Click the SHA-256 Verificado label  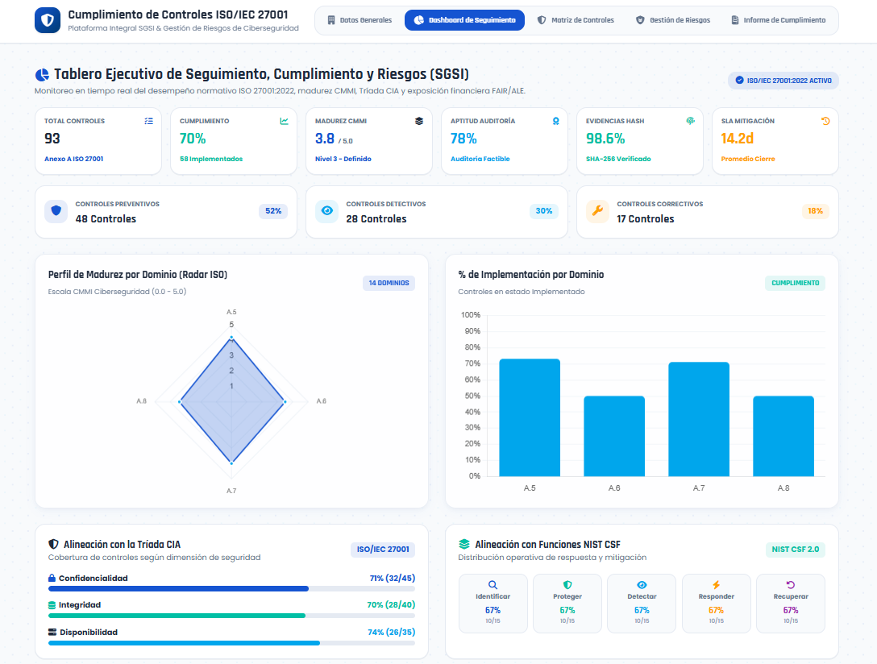pos(618,159)
